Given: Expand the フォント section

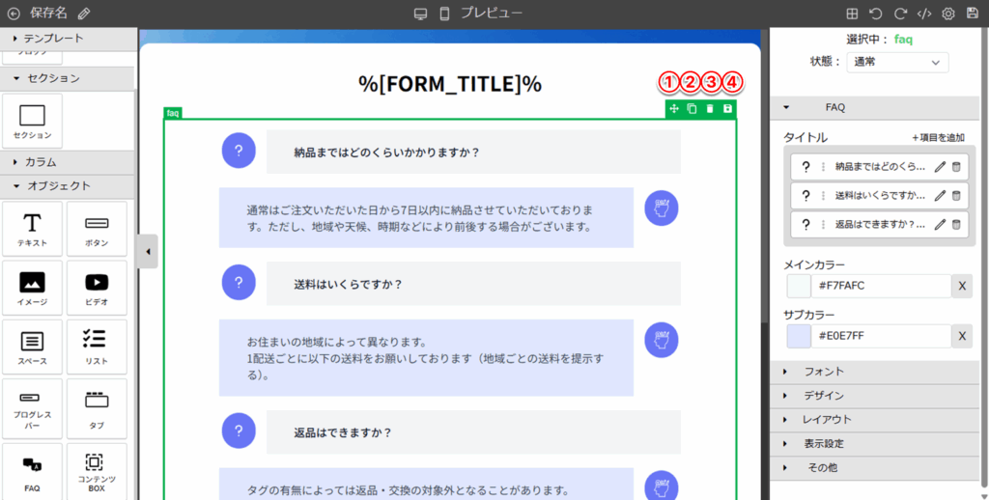Looking at the screenshot, I should click(824, 372).
